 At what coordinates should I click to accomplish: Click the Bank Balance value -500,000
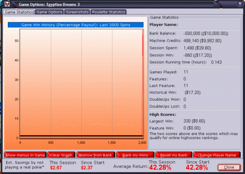(206, 33)
